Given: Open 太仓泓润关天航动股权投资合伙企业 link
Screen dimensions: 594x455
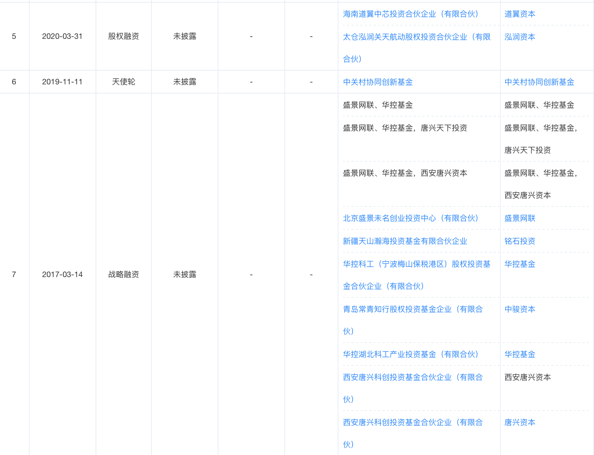Looking at the screenshot, I should 416,37.
